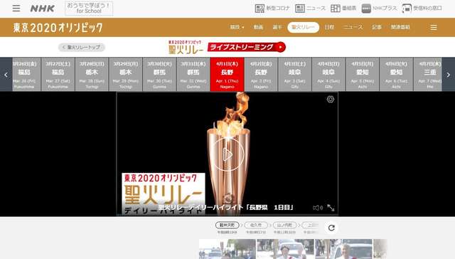Open the NHKプラス icon link

pos(379,9)
